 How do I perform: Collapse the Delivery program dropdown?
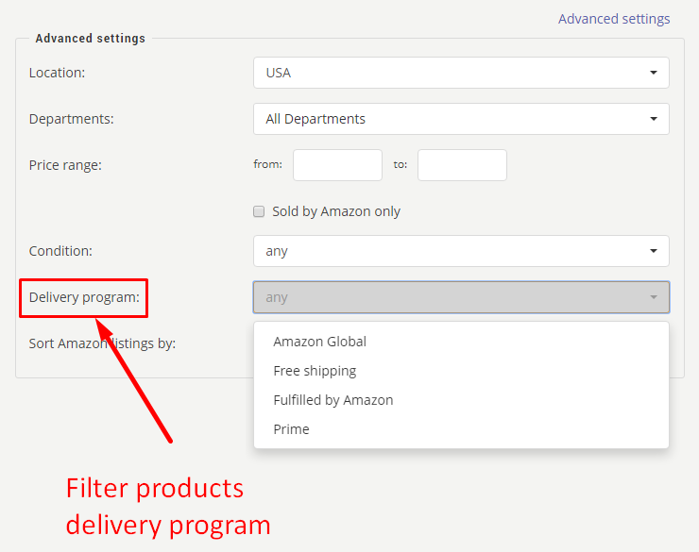461,297
